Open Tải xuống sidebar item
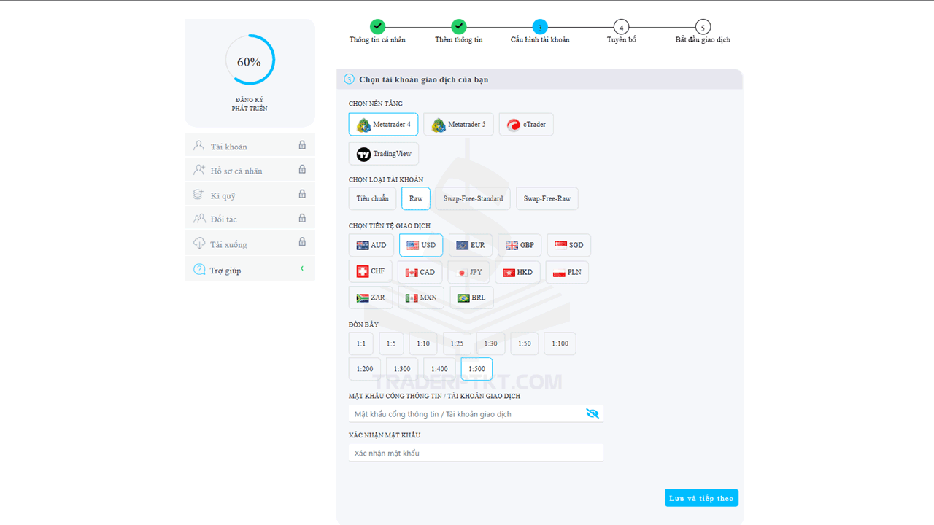The height and width of the screenshot is (525, 934). click(250, 244)
